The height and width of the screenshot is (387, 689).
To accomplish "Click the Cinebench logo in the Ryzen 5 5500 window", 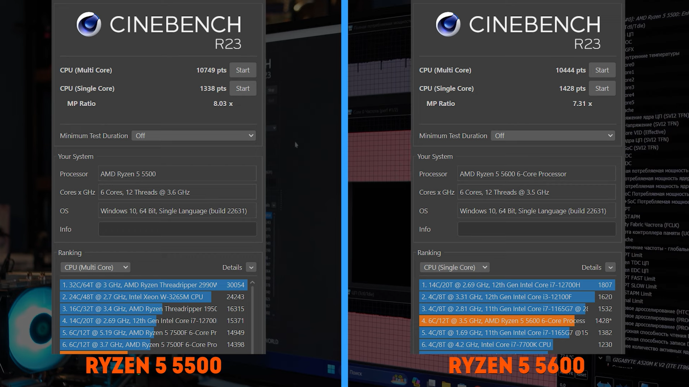I will coord(89,24).
